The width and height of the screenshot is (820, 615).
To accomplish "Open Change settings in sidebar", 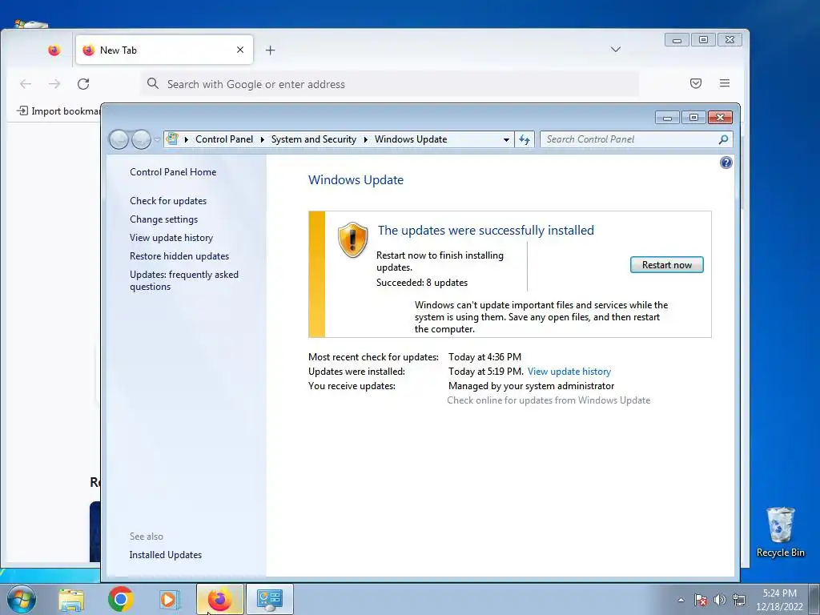I will (163, 219).
